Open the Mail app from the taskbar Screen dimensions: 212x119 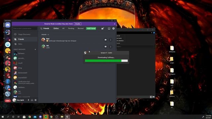pyautogui.click(x=35, y=117)
